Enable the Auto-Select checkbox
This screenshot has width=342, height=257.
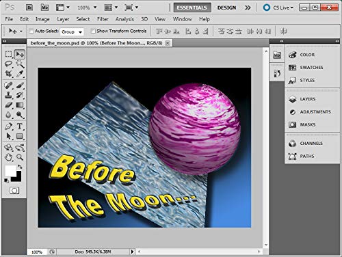(31, 31)
